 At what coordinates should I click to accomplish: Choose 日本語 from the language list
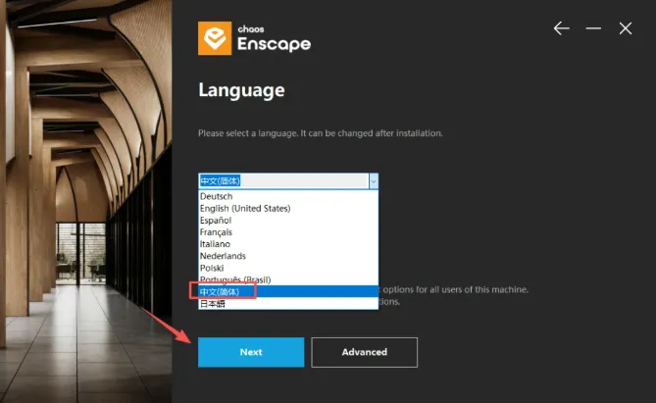(288, 303)
